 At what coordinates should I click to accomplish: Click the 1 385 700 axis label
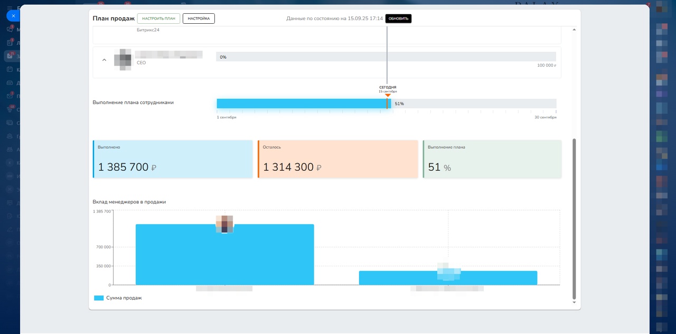tap(102, 211)
